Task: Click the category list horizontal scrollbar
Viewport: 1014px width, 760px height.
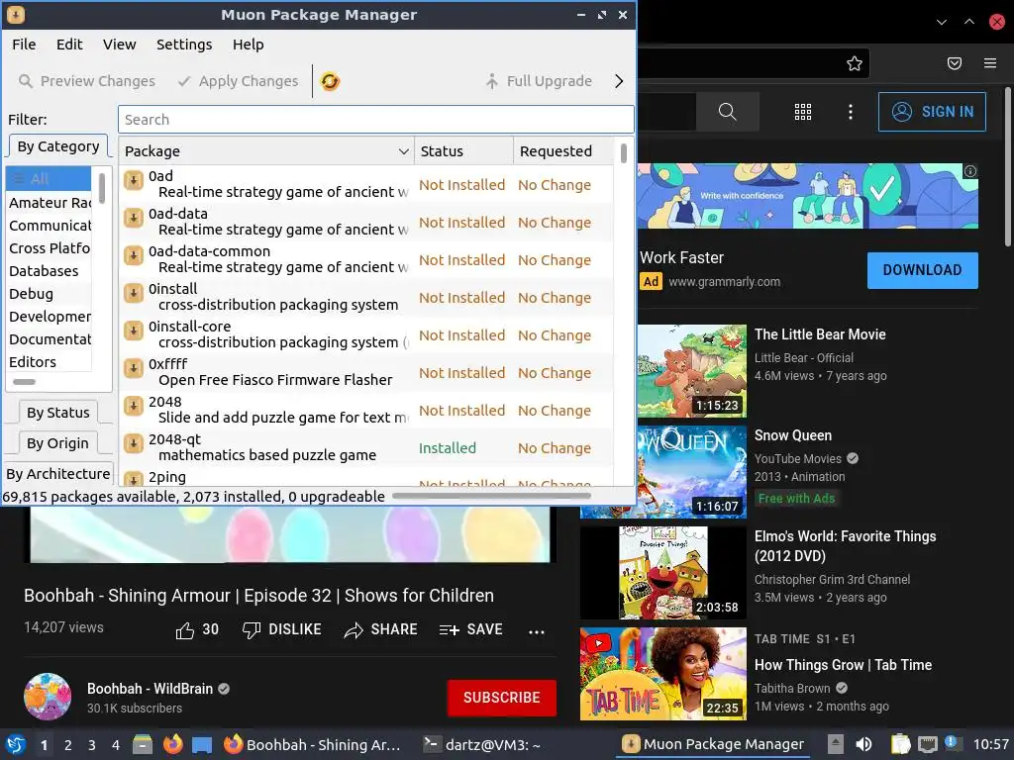Action: (x=25, y=382)
